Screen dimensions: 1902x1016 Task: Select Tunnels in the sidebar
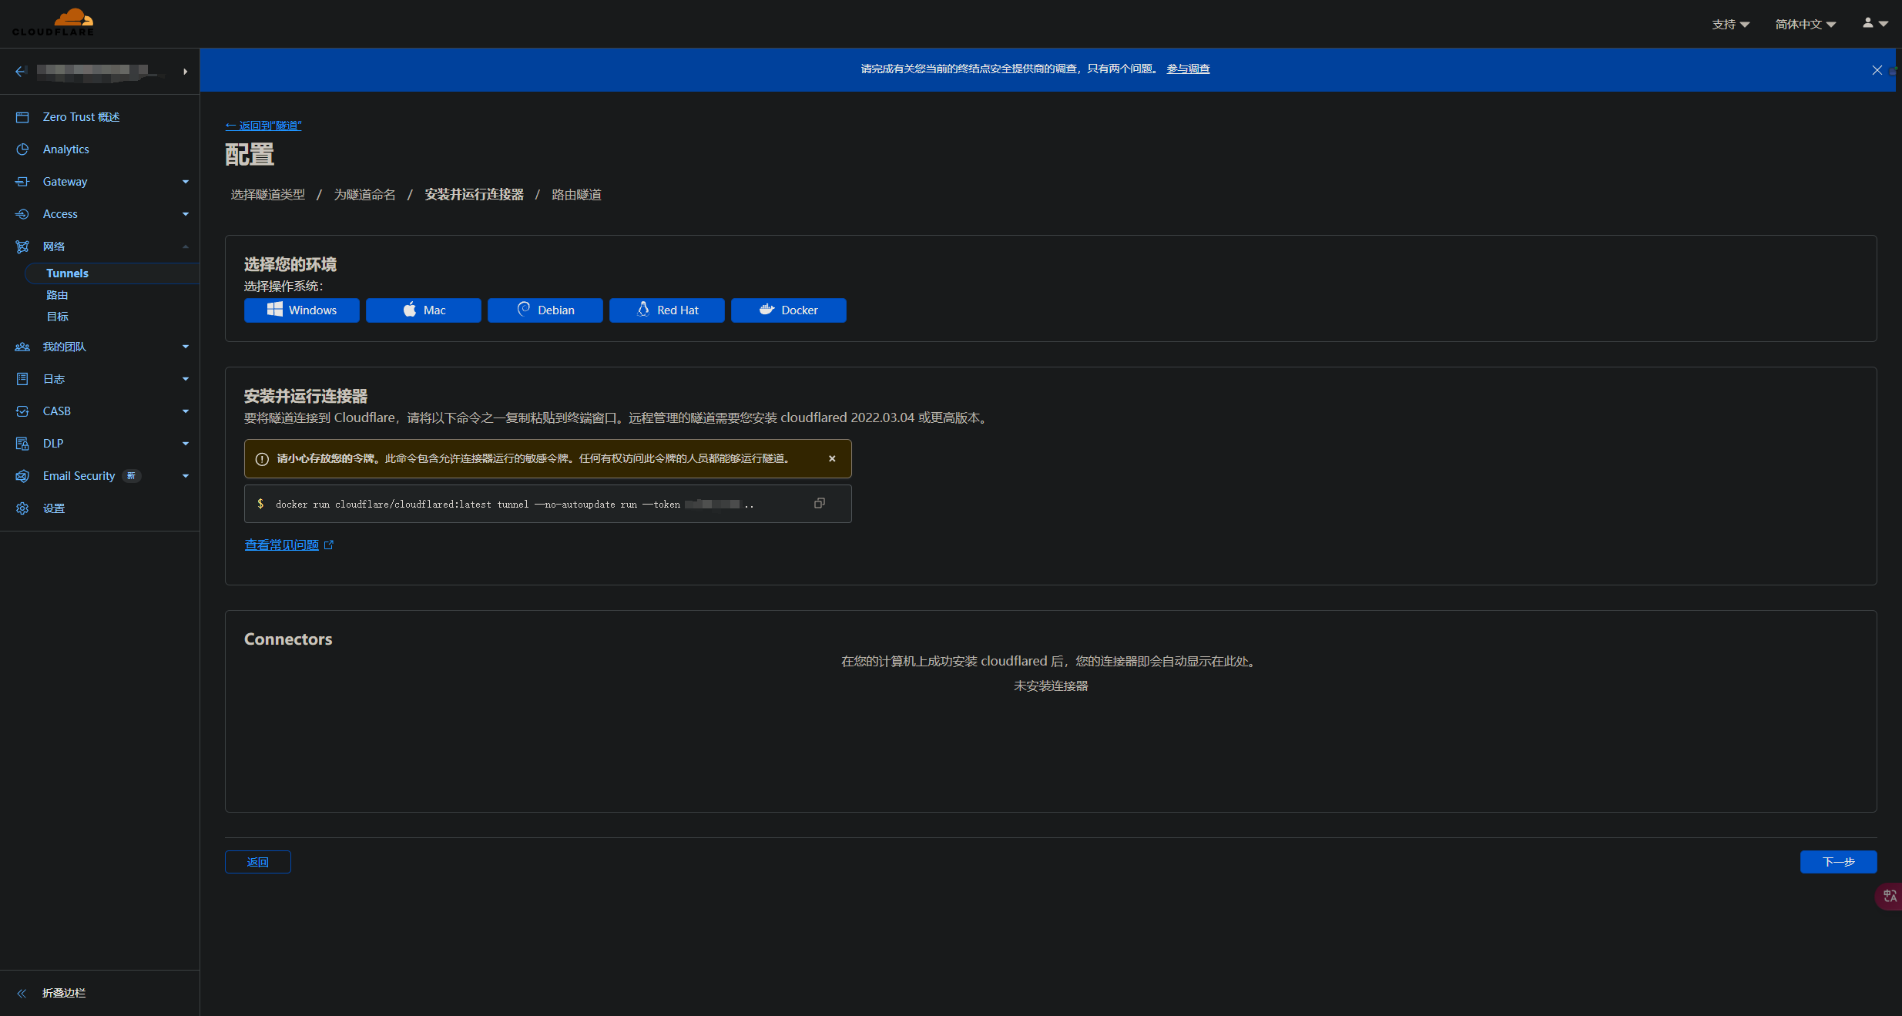68,273
